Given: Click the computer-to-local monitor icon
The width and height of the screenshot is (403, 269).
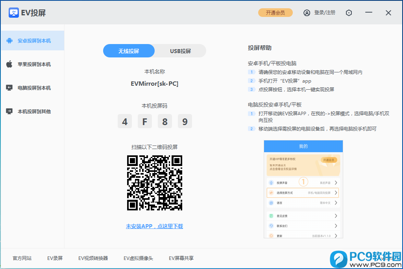Looking at the screenshot, I should pos(9,88).
